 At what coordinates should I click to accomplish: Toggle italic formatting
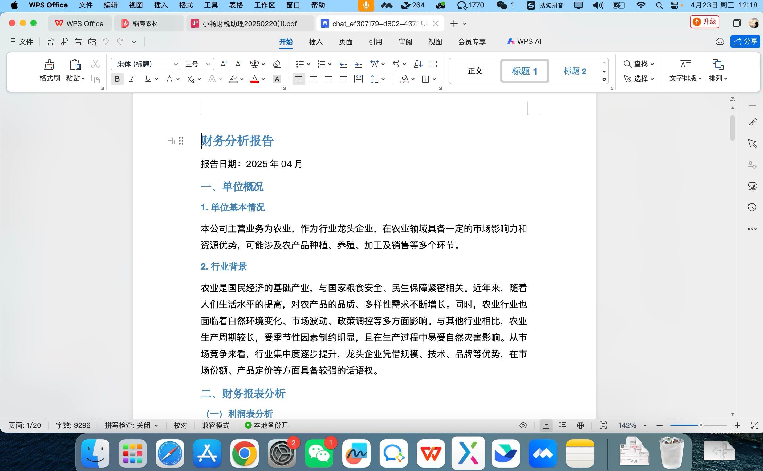pyautogui.click(x=132, y=79)
